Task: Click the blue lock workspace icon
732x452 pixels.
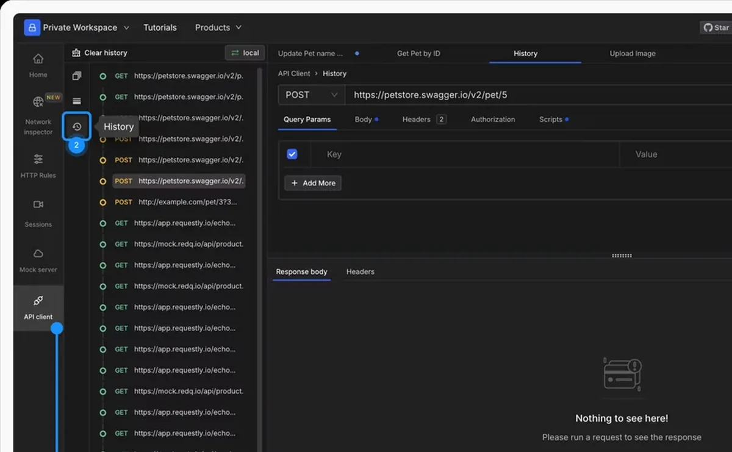Action: [x=32, y=27]
